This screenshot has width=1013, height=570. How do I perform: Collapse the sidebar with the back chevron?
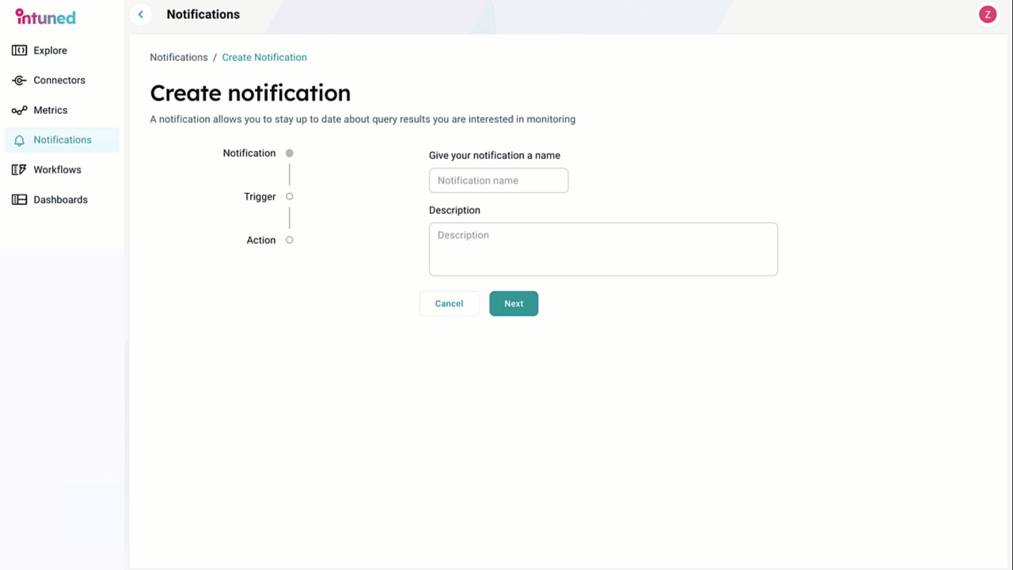tap(141, 14)
